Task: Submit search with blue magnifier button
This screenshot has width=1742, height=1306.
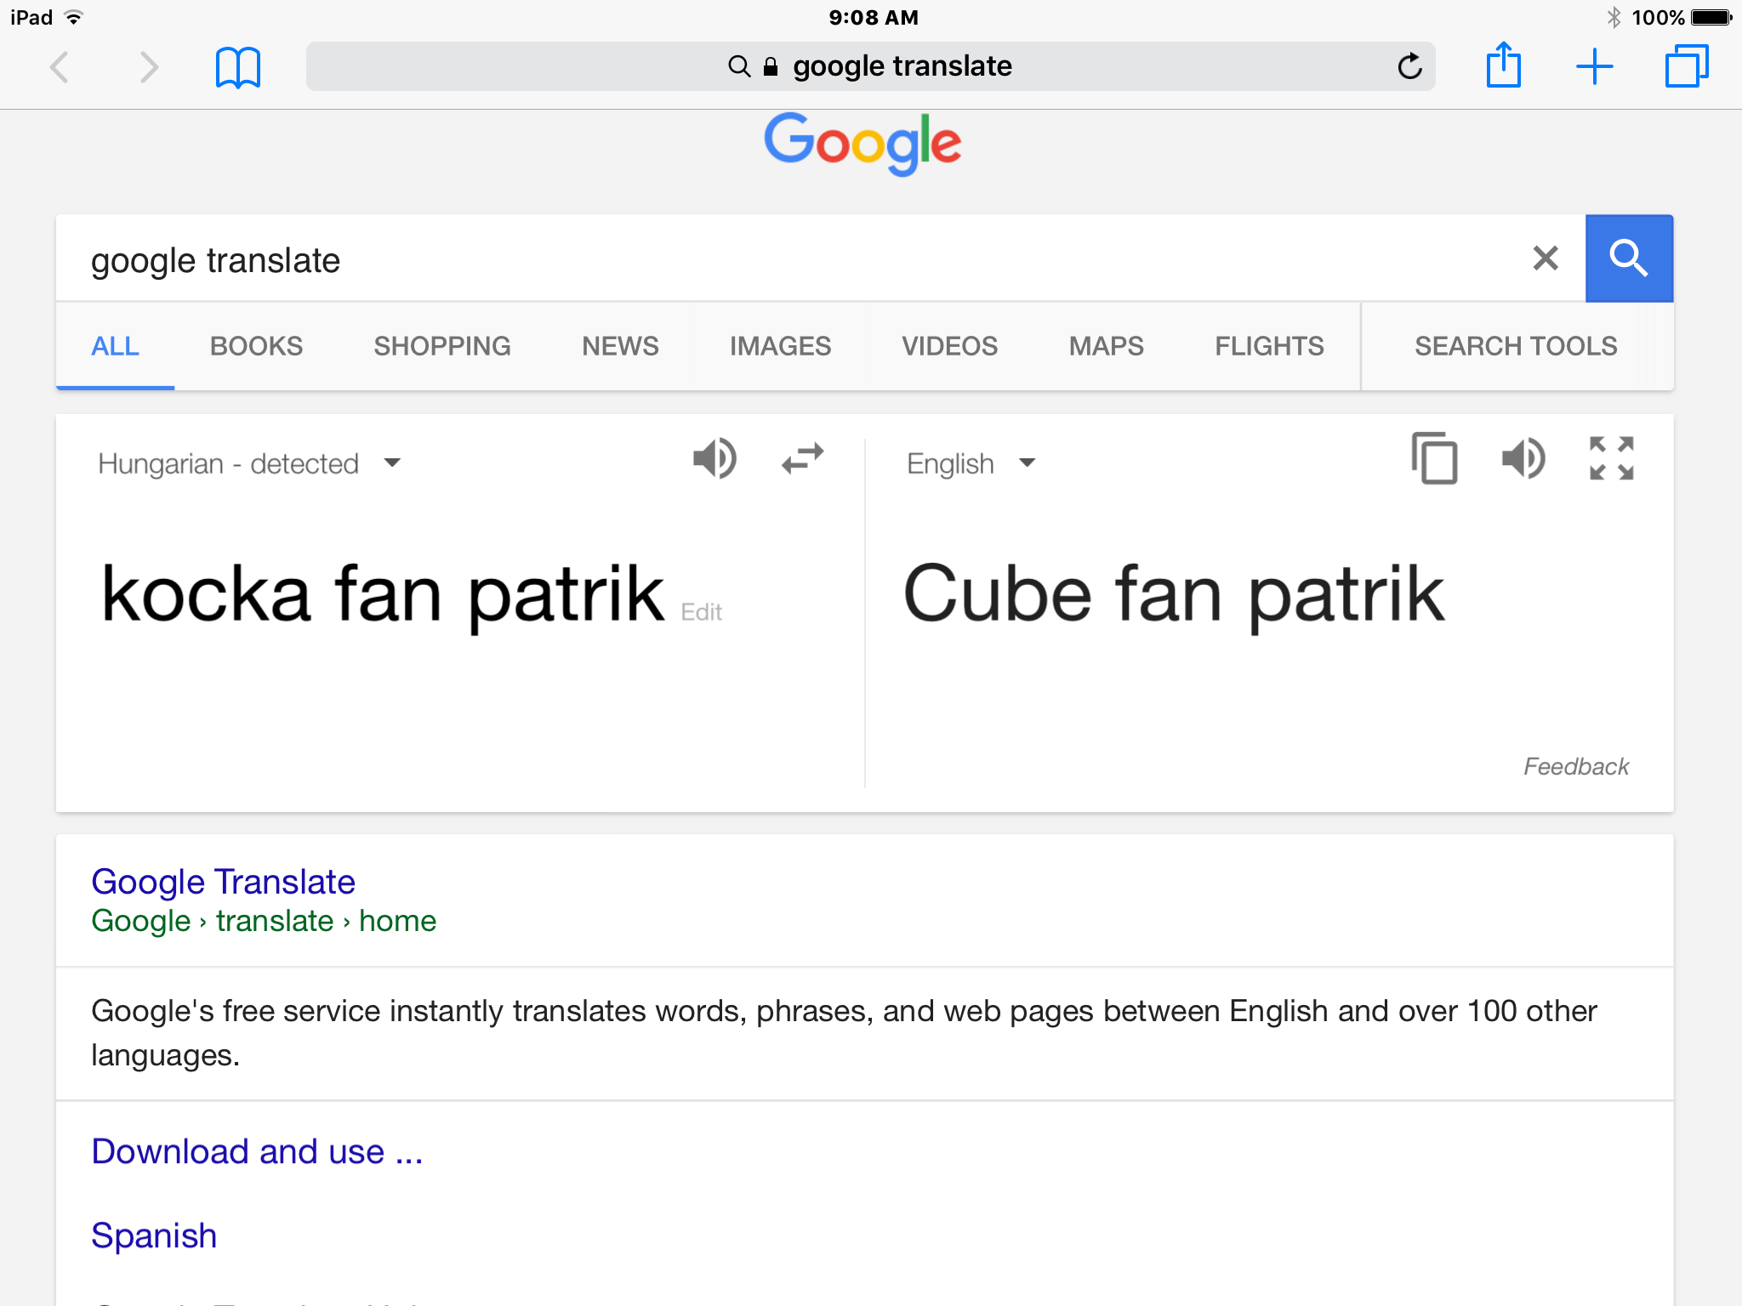Action: pyautogui.click(x=1629, y=258)
